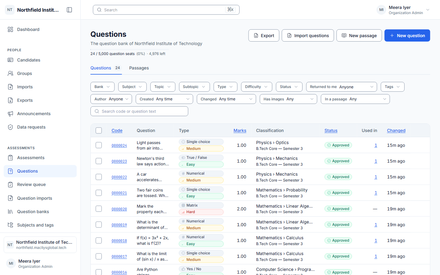440x275 pixels.
Task: Open the Has images dropdown
Action: [x=288, y=99]
